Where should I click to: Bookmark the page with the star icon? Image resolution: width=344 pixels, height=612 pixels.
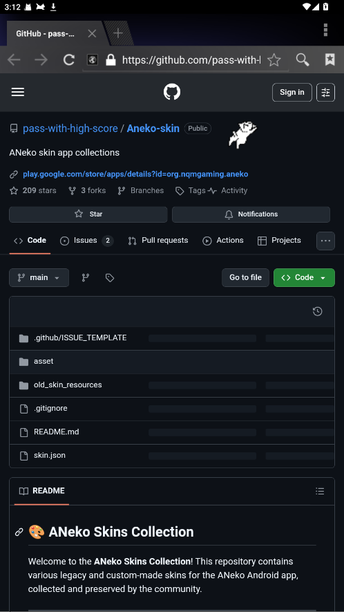tap(274, 59)
